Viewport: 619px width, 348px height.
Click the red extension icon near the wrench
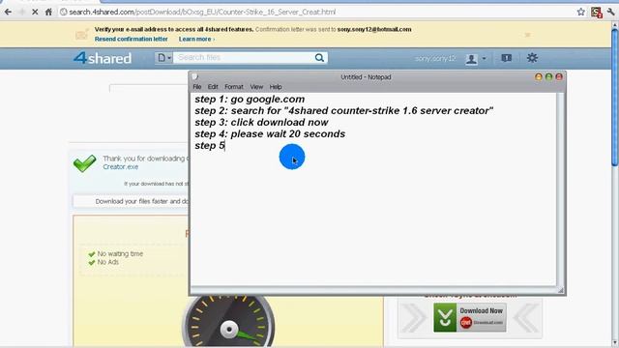click(x=596, y=13)
